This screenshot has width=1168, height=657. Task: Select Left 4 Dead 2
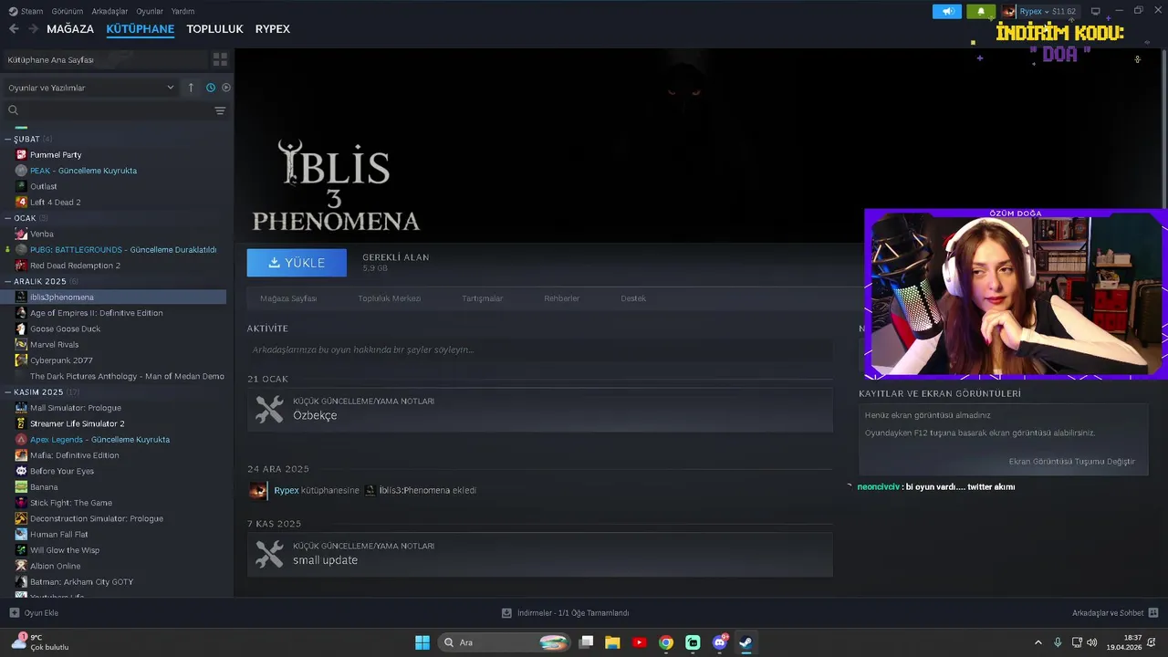pos(55,202)
